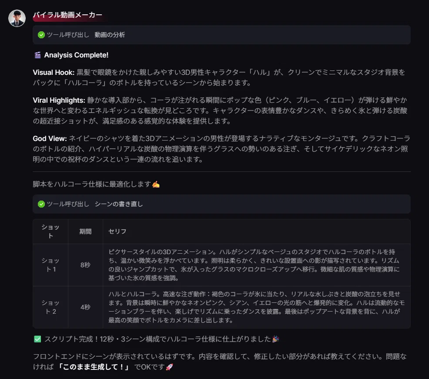Click the rocket emoji after でOKです
This screenshot has width=429, height=379.
169,367
